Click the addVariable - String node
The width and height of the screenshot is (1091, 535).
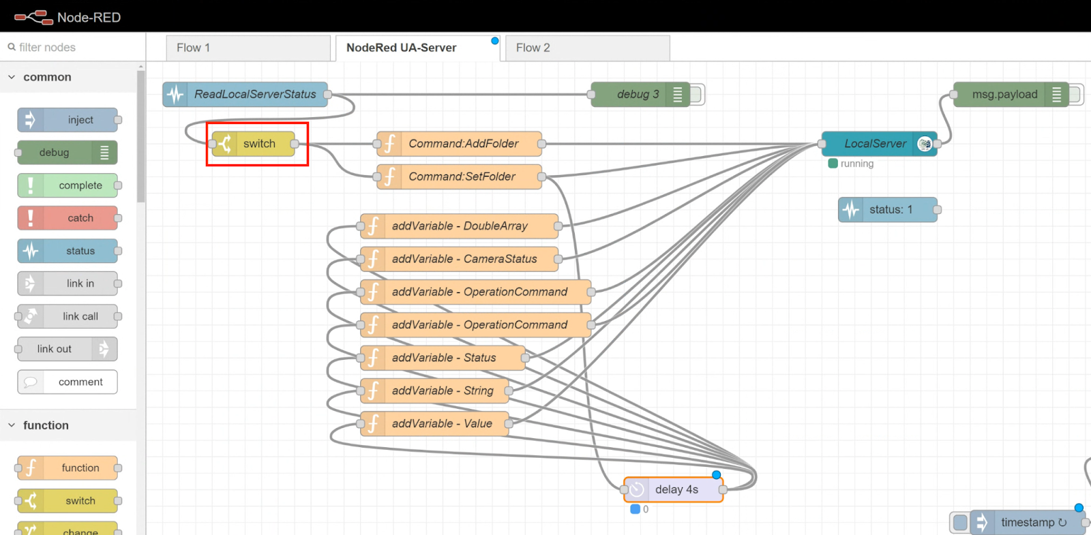(x=434, y=391)
